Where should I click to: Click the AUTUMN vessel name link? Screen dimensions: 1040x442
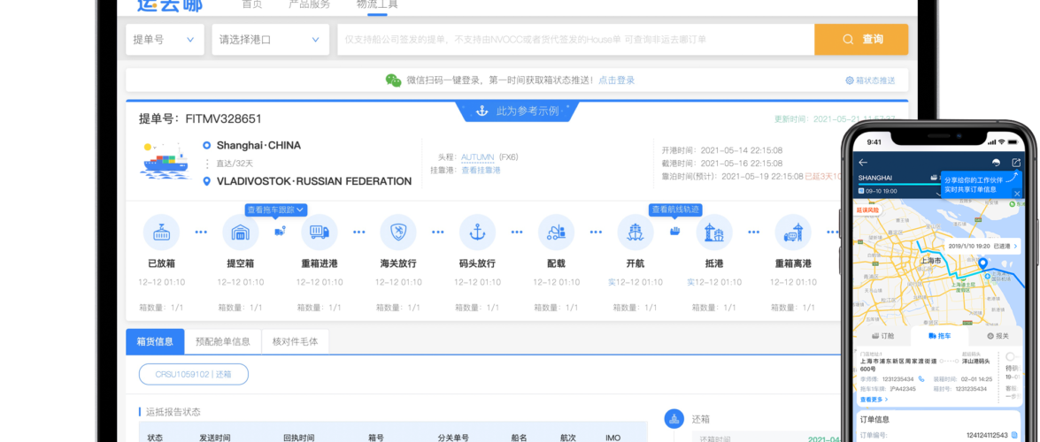click(478, 157)
